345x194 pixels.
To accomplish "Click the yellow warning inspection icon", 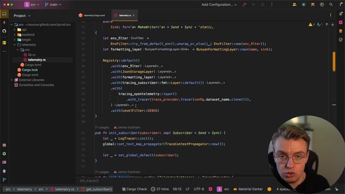I will pos(310,25).
